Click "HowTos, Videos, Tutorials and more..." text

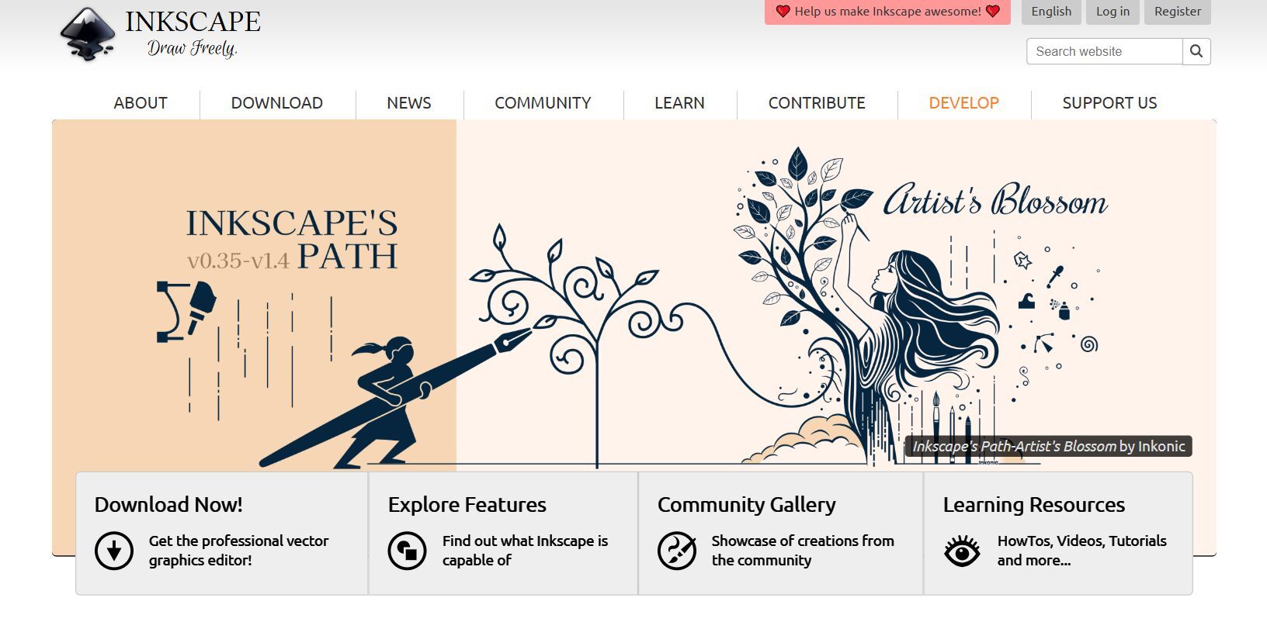tap(1082, 551)
